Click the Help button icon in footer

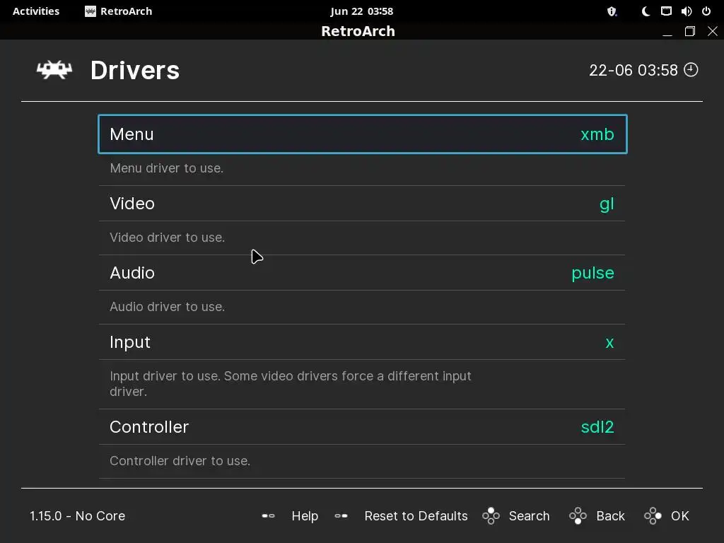pyautogui.click(x=268, y=515)
